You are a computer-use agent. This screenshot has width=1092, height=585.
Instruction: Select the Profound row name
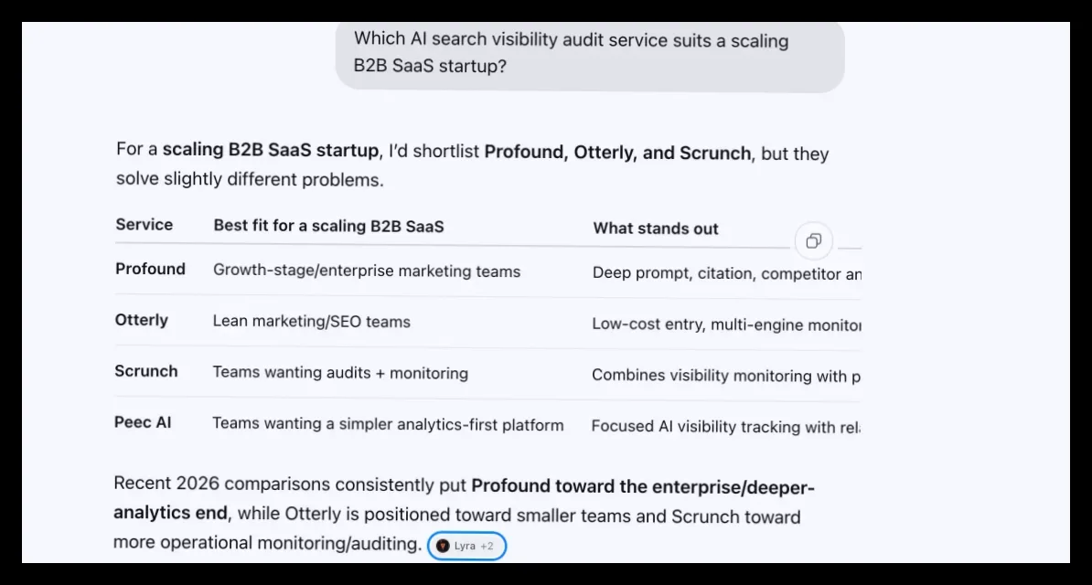pyautogui.click(x=150, y=270)
